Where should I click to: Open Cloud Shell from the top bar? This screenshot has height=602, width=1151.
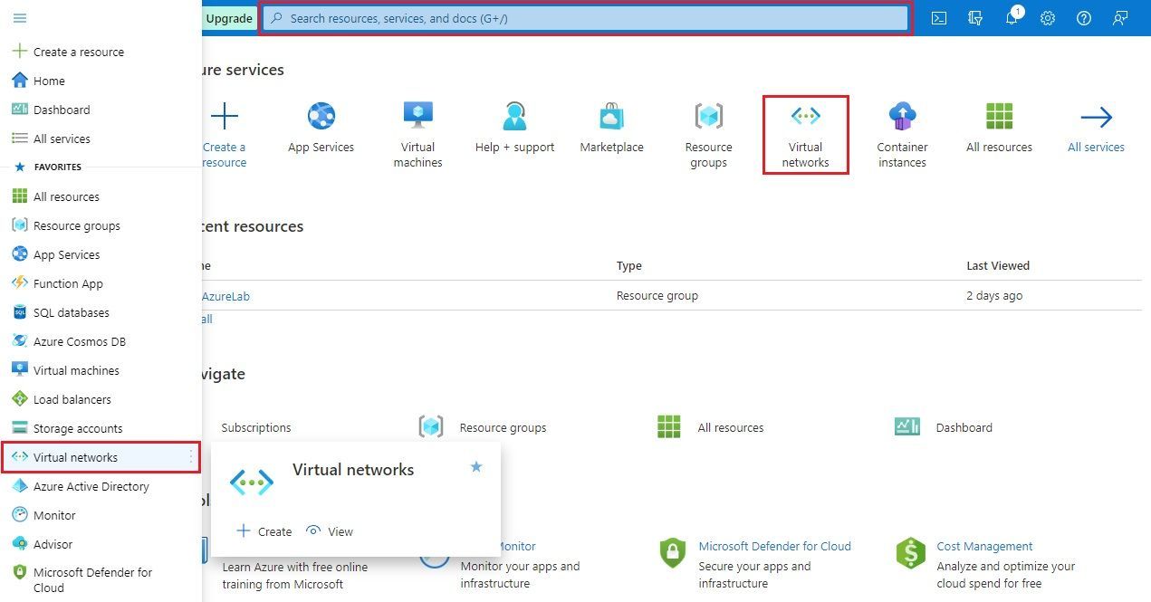[939, 18]
